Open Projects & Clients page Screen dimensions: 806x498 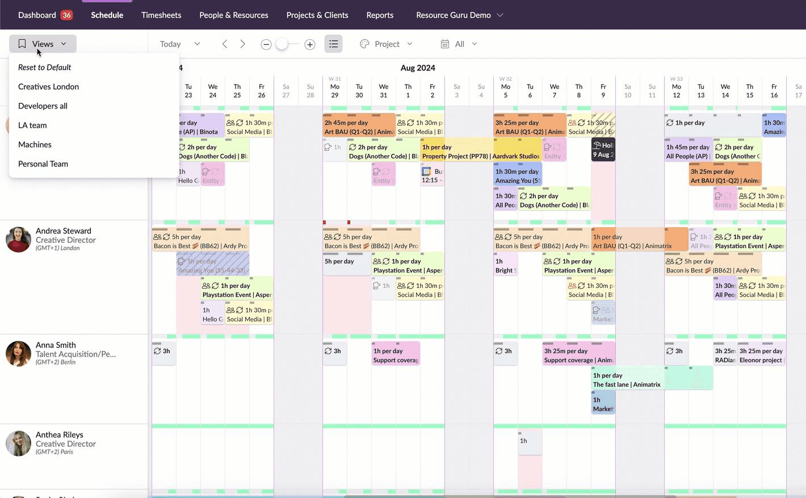[x=317, y=15]
